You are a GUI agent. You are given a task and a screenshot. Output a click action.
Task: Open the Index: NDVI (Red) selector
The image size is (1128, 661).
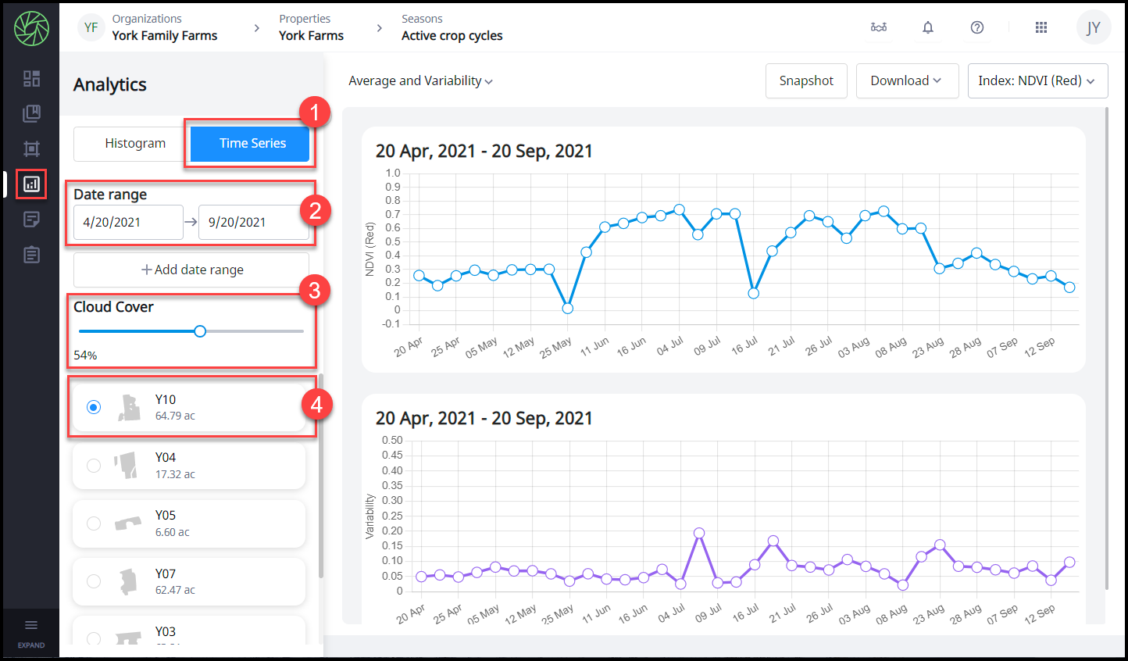coord(1037,81)
